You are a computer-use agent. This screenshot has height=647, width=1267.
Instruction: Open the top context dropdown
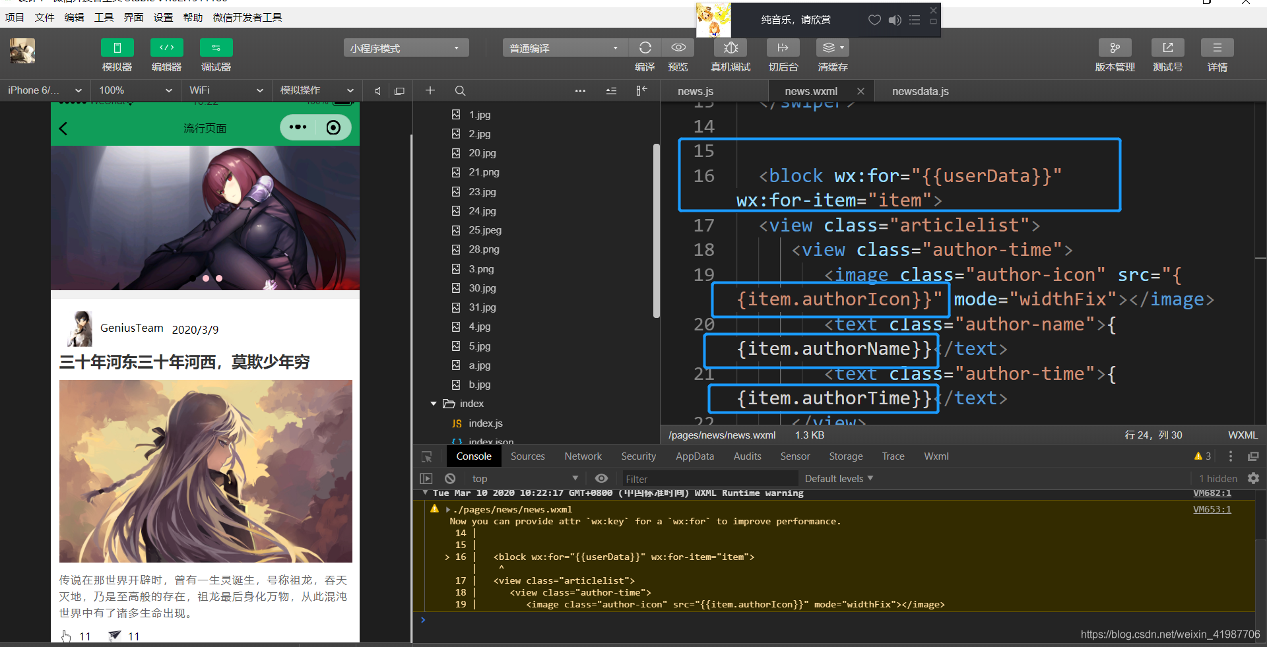coord(525,479)
